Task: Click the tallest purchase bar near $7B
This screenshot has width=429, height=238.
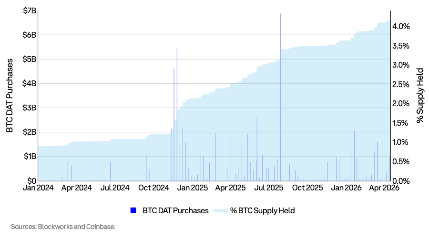Action: (280, 97)
